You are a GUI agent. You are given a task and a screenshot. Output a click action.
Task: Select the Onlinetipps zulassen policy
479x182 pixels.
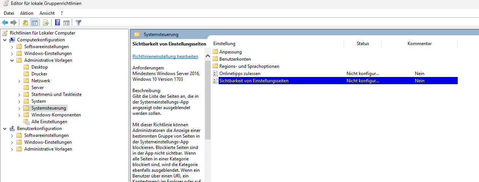(239, 74)
